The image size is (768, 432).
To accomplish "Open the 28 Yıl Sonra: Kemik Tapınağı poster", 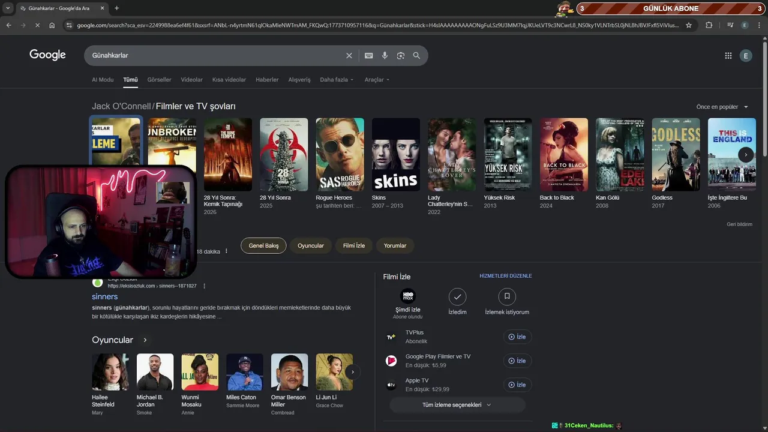I will pos(228,154).
